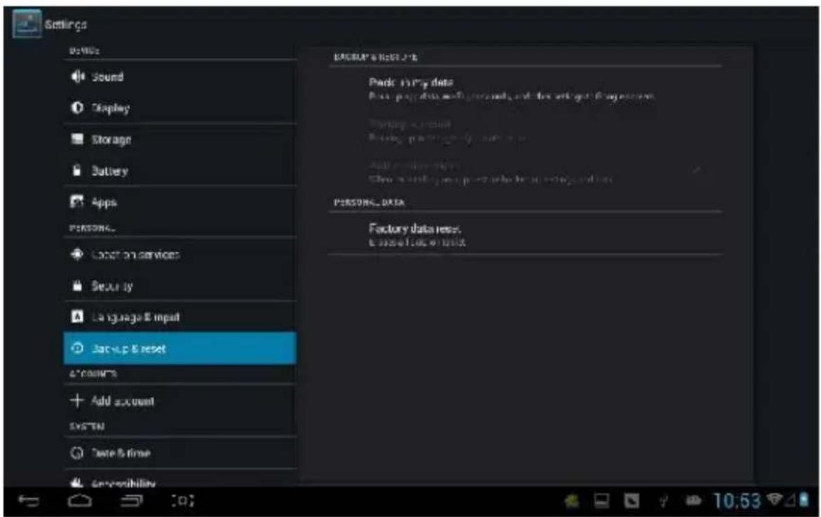This screenshot has height=517, width=821.
Task: Tap the Home navigation button
Action: 80,501
